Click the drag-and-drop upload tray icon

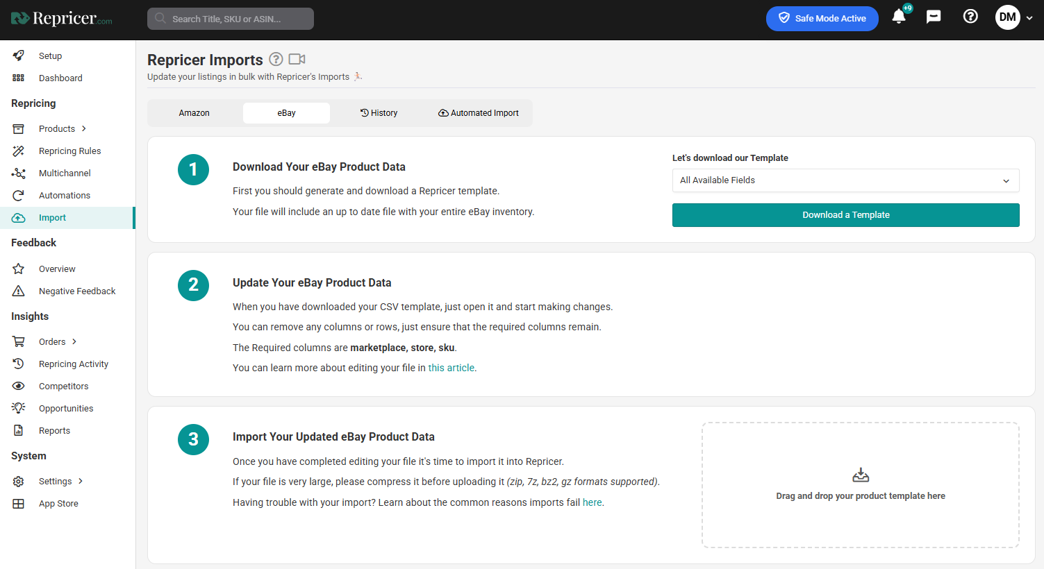coord(861,475)
